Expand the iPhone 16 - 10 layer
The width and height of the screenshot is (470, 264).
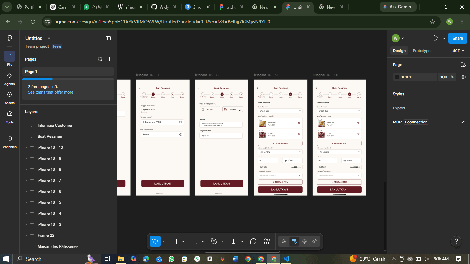pyautogui.click(x=26, y=147)
